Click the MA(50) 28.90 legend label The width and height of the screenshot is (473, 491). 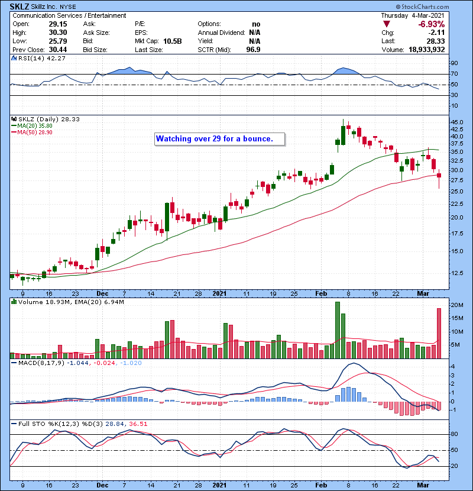point(35,132)
